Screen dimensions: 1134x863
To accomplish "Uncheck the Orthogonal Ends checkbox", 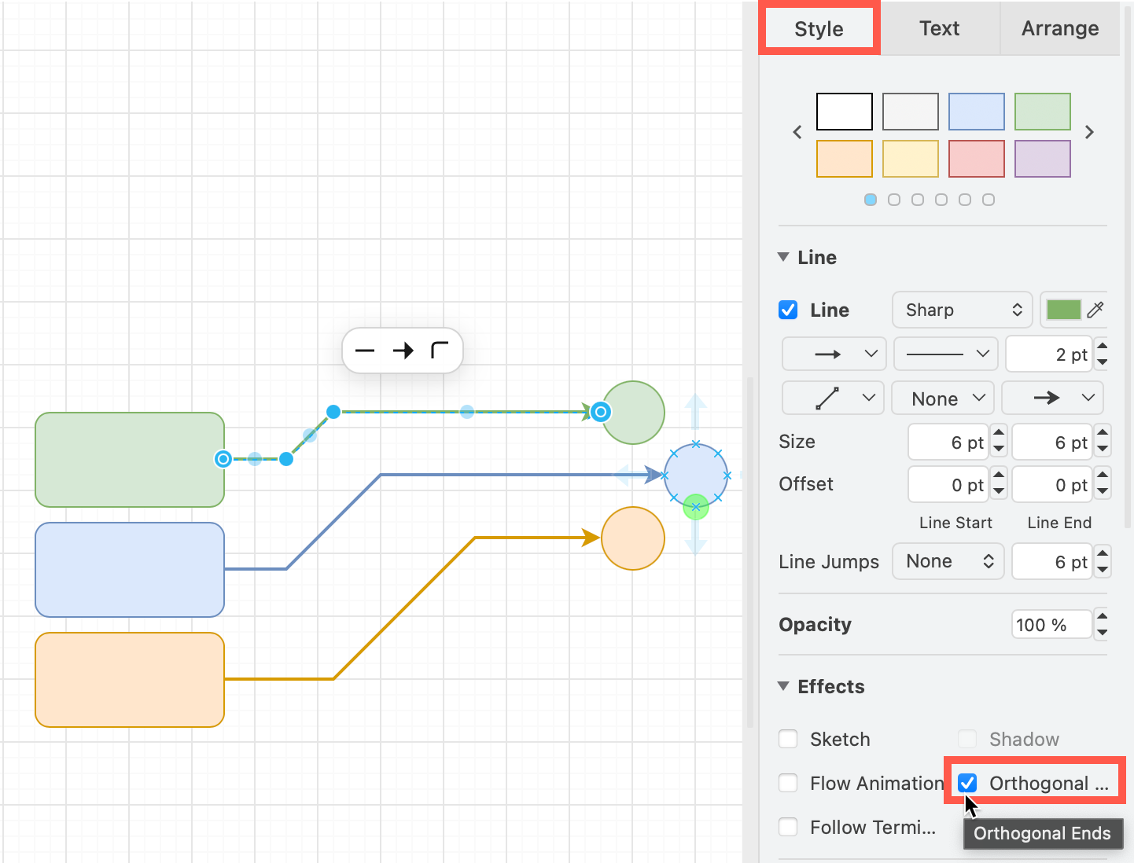I will [967, 783].
